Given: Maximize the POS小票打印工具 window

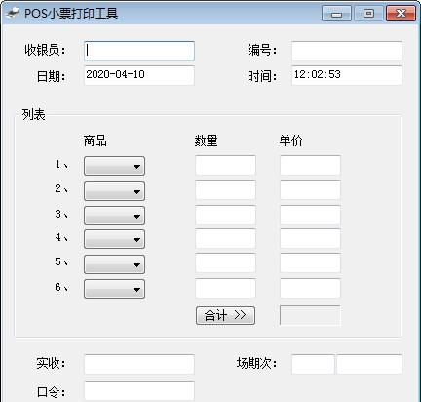Looking at the screenshot, I should (368, 14).
